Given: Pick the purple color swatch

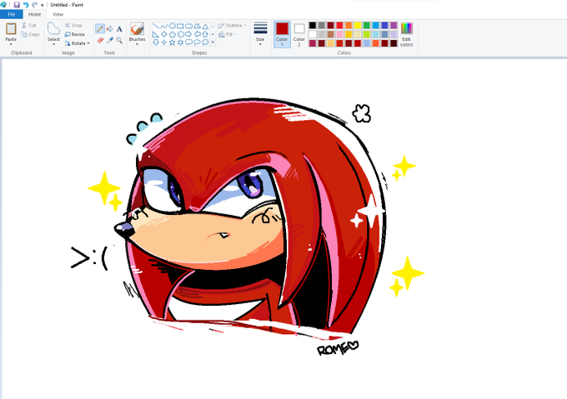Looking at the screenshot, I should coord(394,25).
